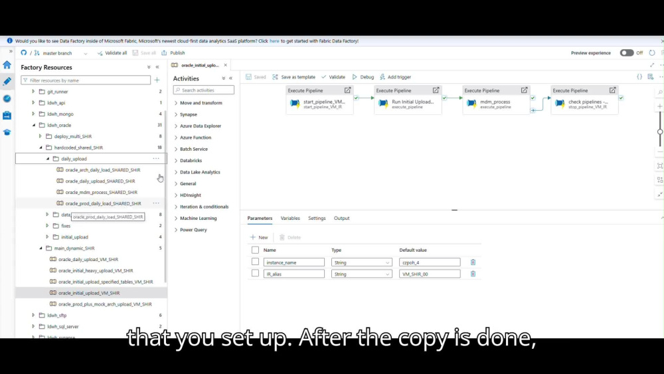Expand ldwh_api folder
This screenshot has height=374, width=664.
point(33,102)
